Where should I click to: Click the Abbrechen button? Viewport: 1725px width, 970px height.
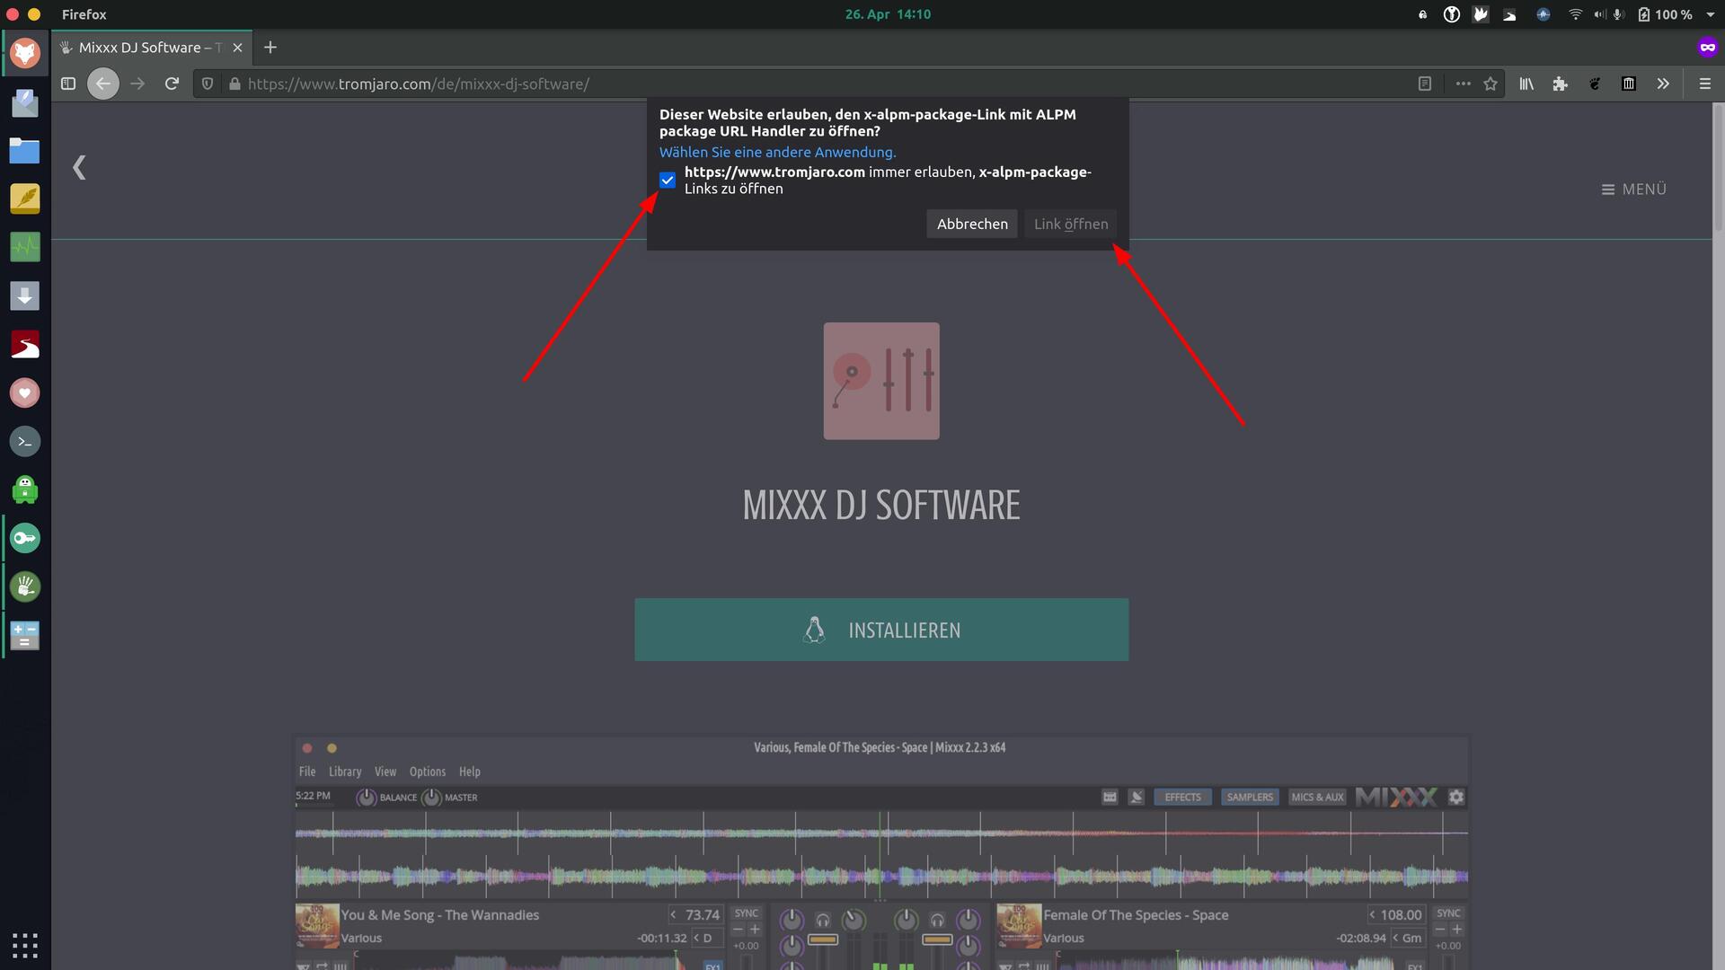(972, 225)
